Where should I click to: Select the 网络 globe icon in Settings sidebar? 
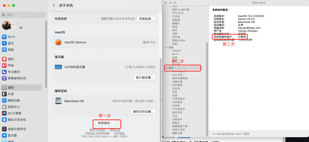(4, 50)
